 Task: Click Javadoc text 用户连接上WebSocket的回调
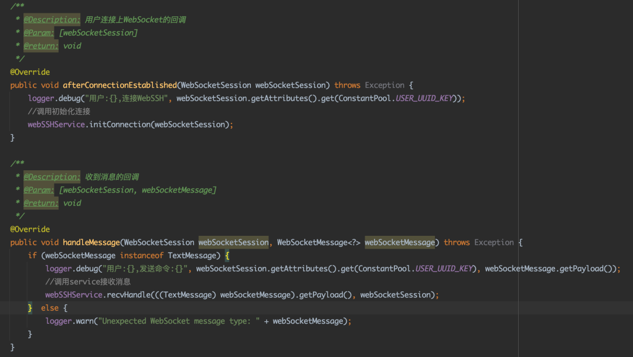pos(135,20)
